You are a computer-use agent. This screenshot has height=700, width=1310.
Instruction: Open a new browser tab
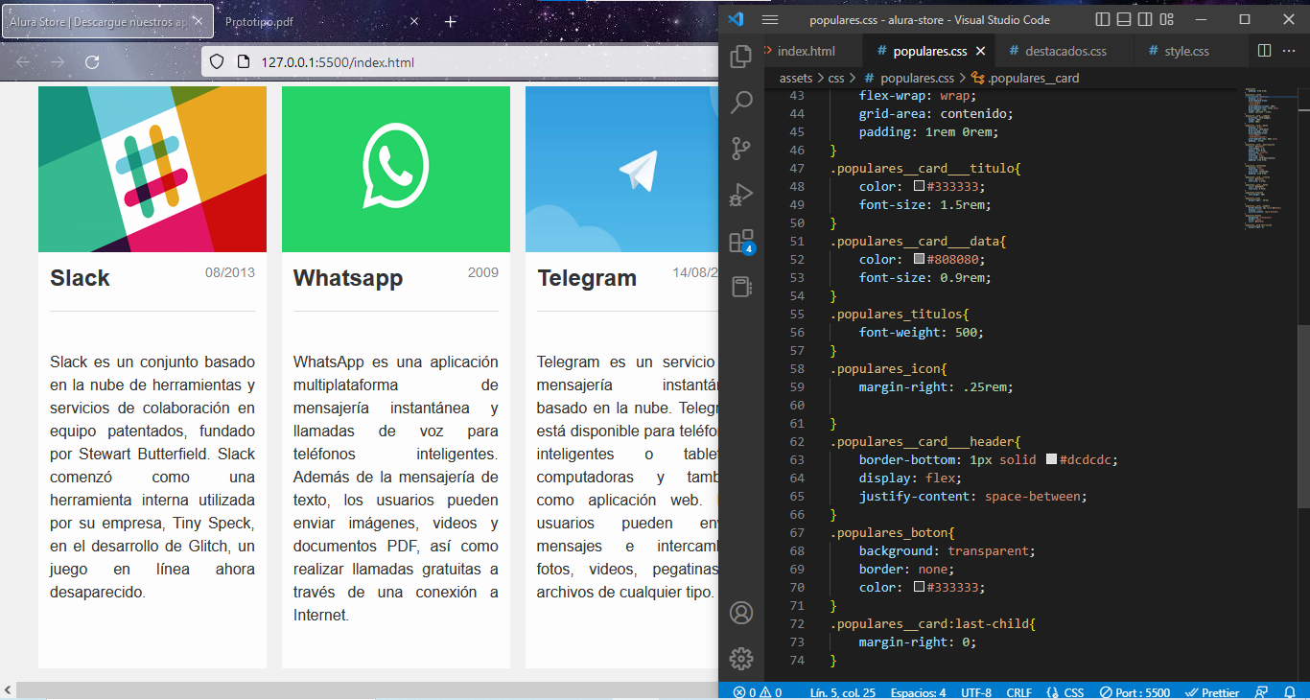[x=451, y=21]
